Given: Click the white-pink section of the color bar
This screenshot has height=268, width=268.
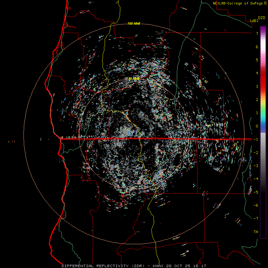Looking at the screenshot, I should pos(263,49).
